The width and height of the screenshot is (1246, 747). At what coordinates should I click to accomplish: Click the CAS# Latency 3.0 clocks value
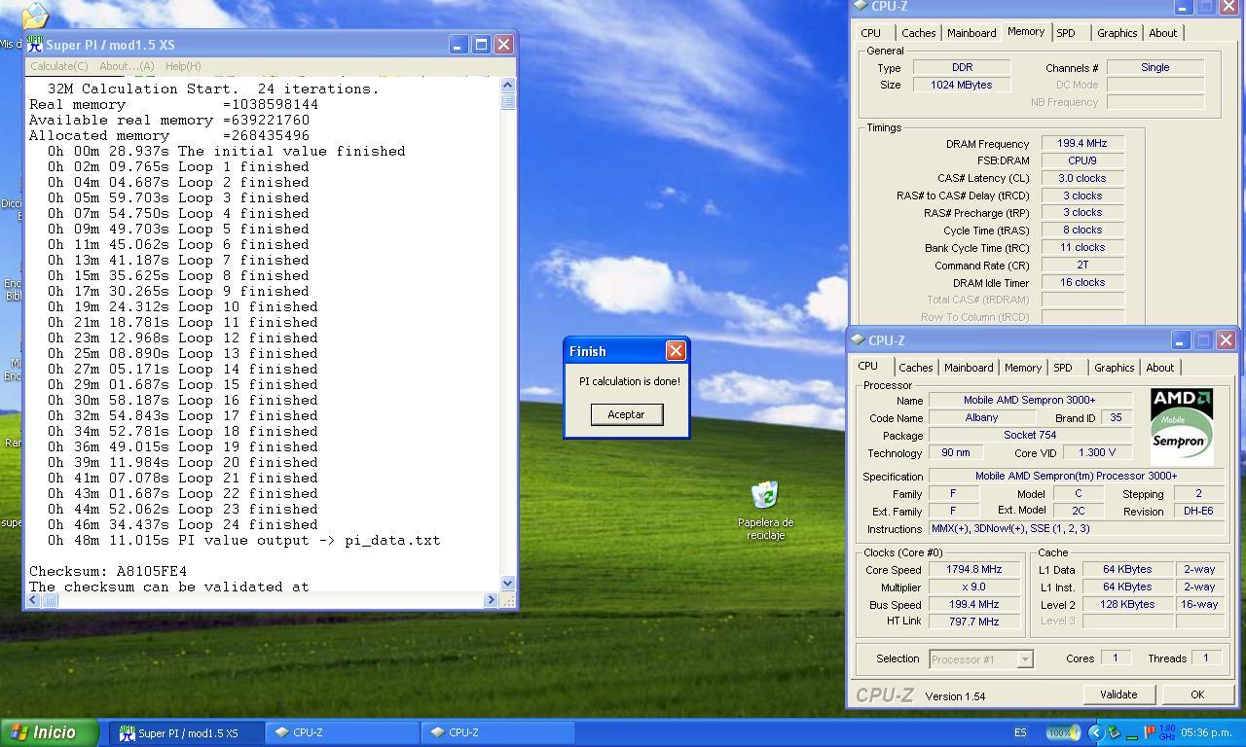pyautogui.click(x=1082, y=178)
